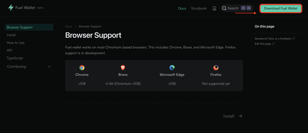The image size is (308, 133).
Task: Open the API sidebar page
Action: 9,50
